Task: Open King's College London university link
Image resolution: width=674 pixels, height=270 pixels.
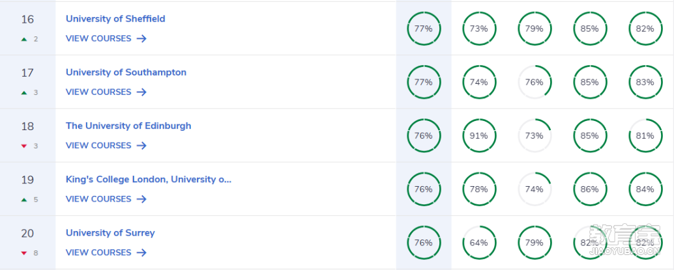Action: pos(149,180)
